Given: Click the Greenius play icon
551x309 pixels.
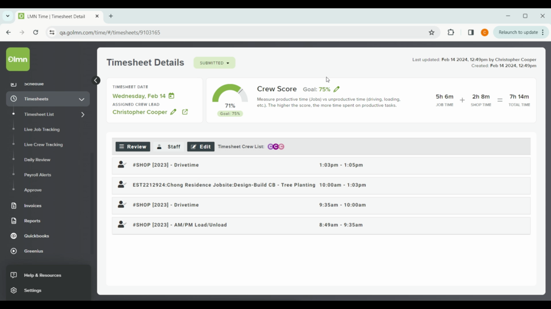Looking at the screenshot, I should (x=13, y=251).
